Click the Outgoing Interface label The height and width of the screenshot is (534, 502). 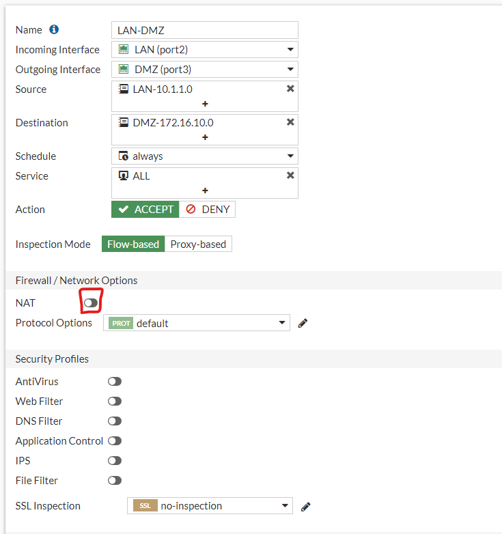coord(58,70)
